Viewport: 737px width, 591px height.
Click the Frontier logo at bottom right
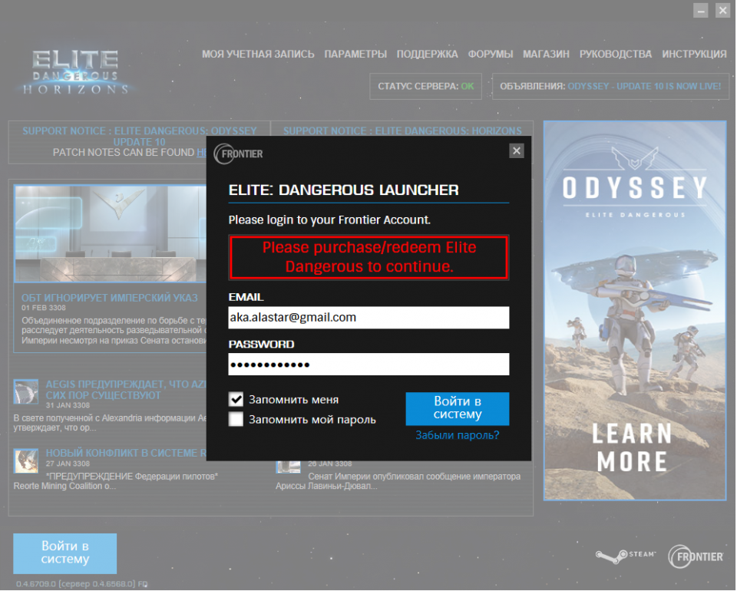(x=696, y=556)
